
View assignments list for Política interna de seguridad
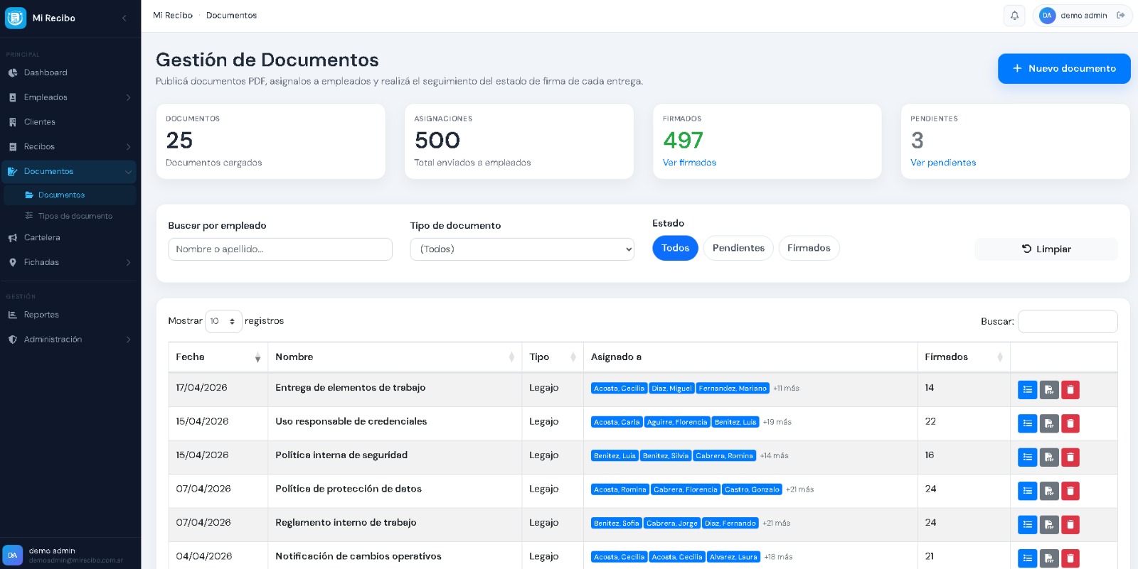[x=1027, y=457]
